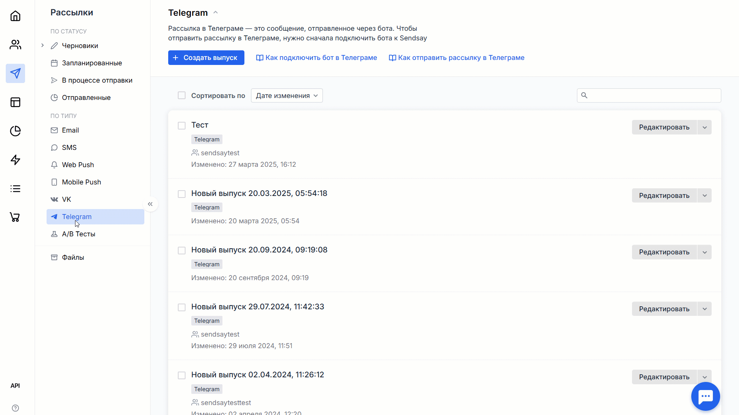The width and height of the screenshot is (739, 415).
Task: Open dropdown arrow beside Тест's Редактировать
Action: click(x=705, y=127)
